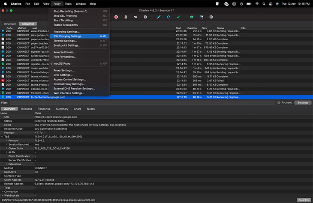This screenshot has height=203, width=313.
Task: Click the blue compose pen icon
Action: click(x=159, y=17)
